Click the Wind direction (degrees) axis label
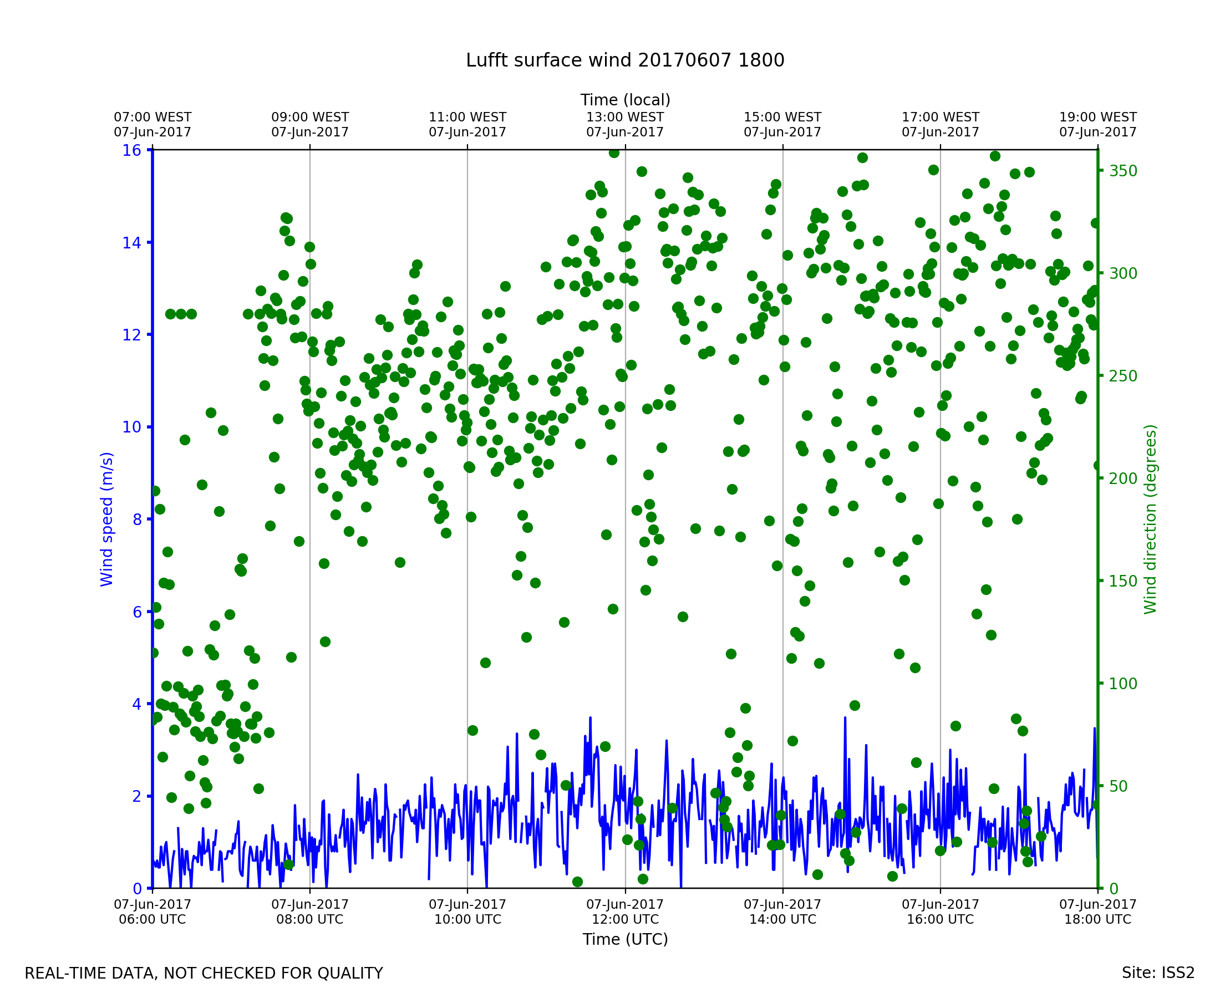The width and height of the screenshot is (1220, 998). click(1150, 519)
